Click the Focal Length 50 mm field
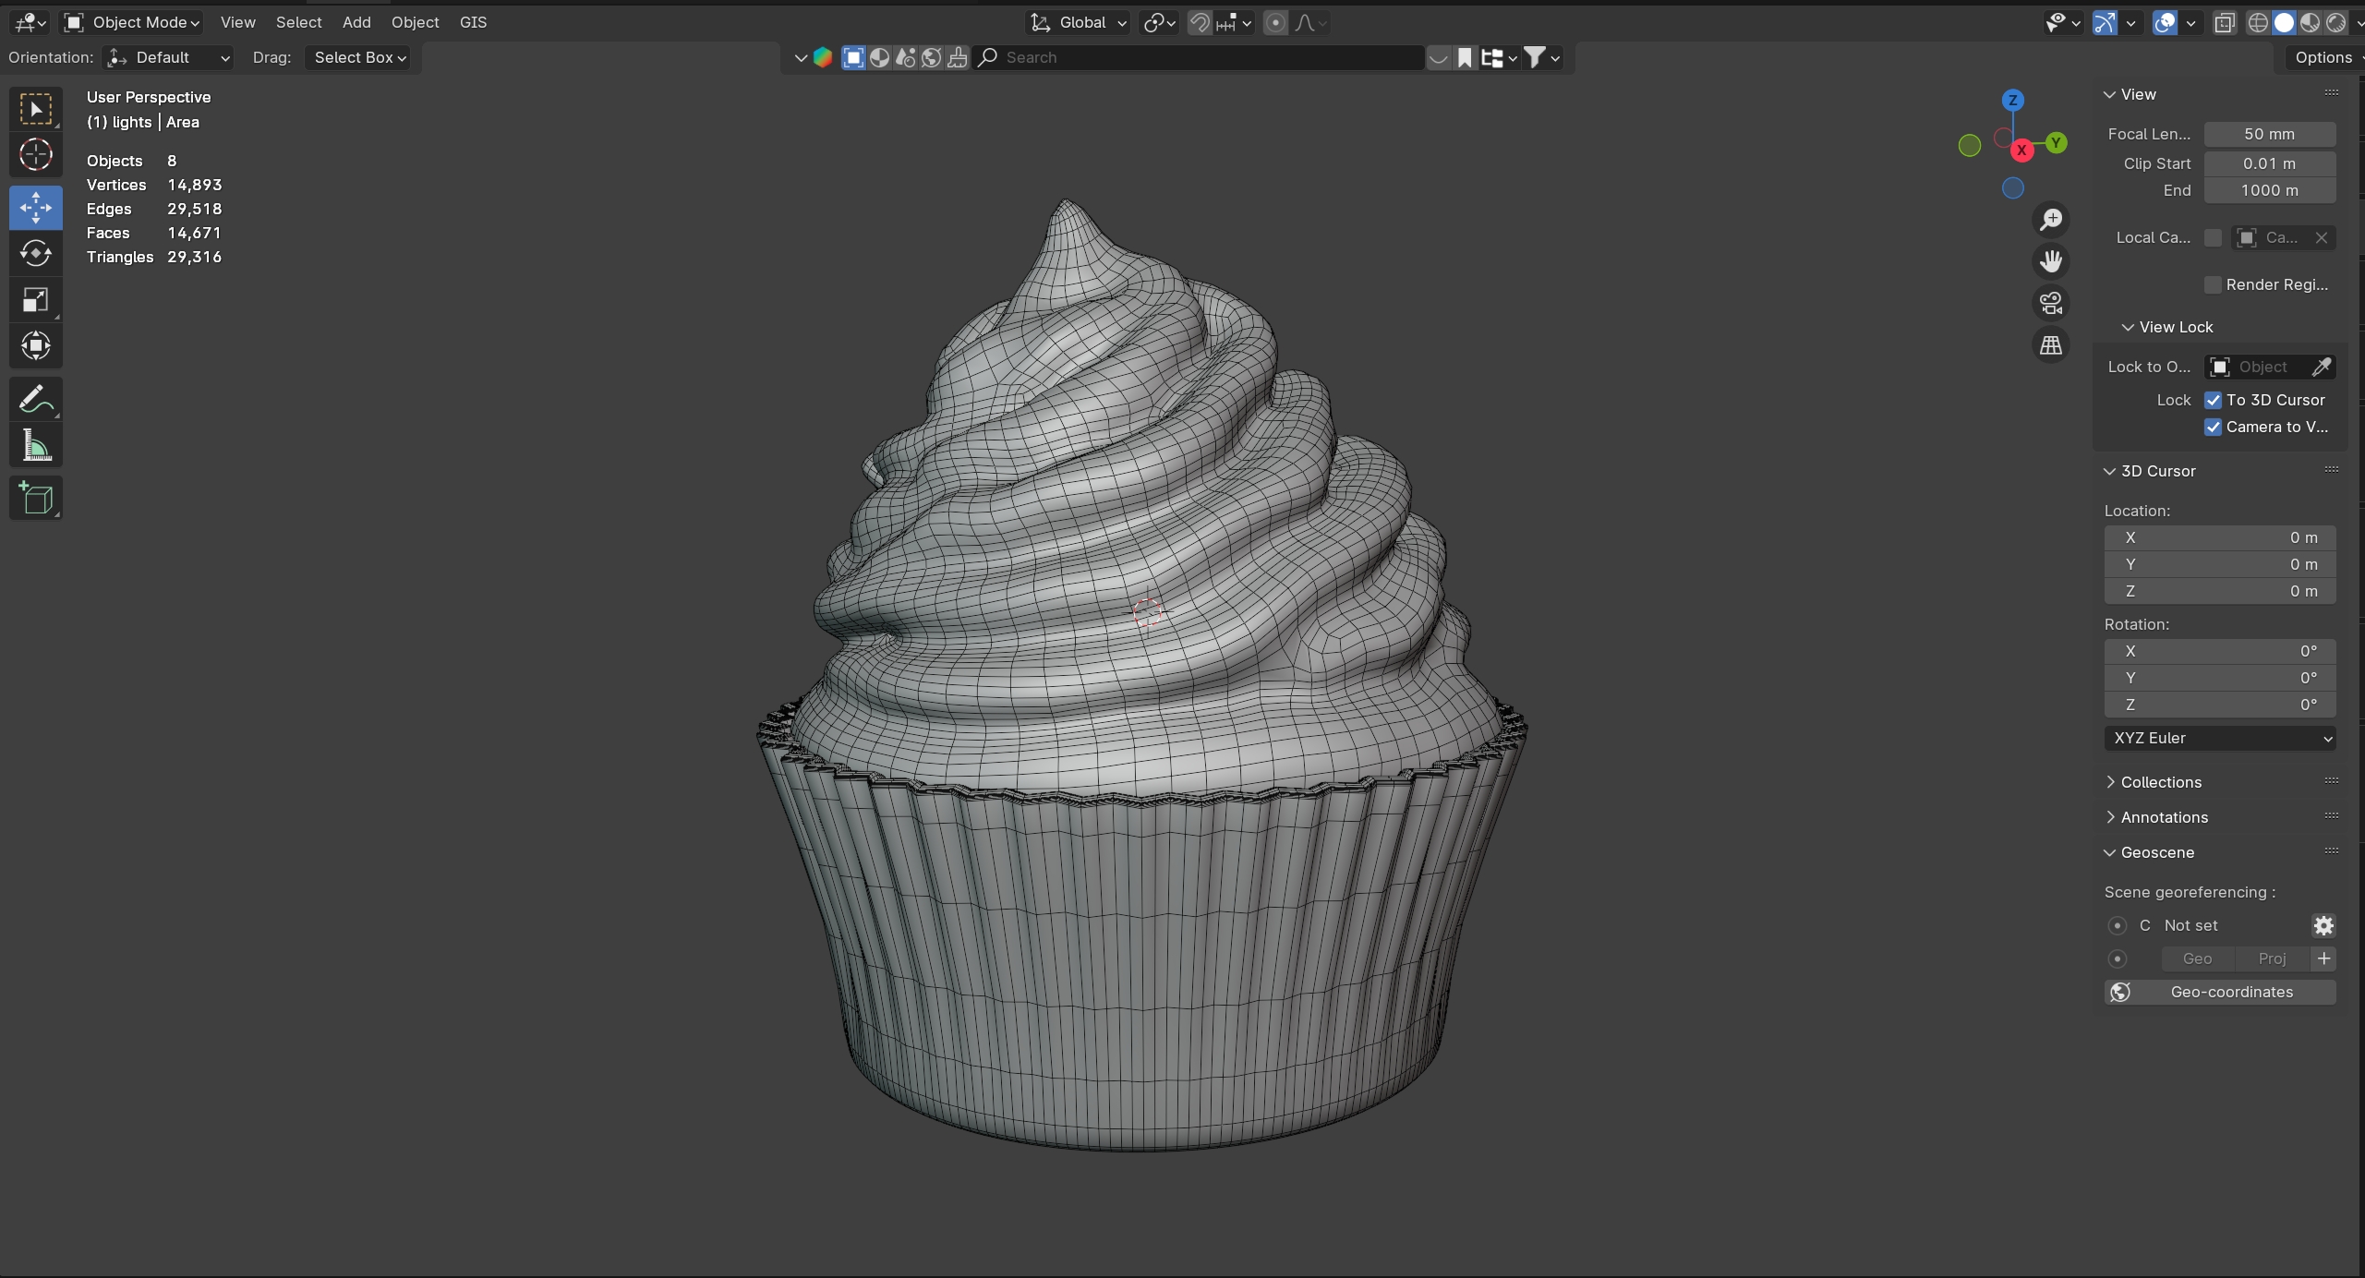The width and height of the screenshot is (2365, 1278). click(2269, 134)
